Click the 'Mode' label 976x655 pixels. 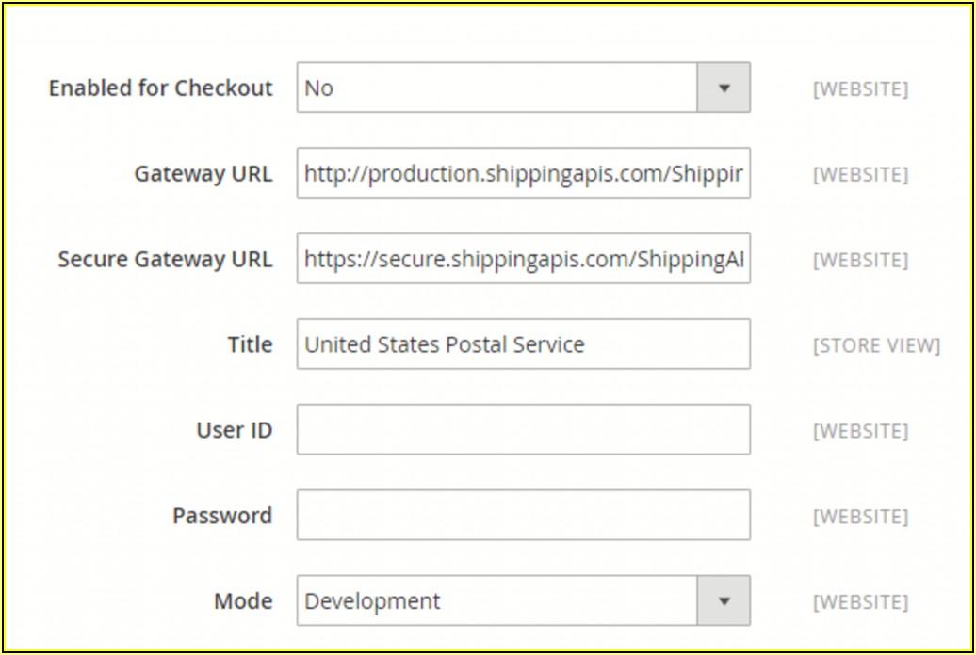243,601
